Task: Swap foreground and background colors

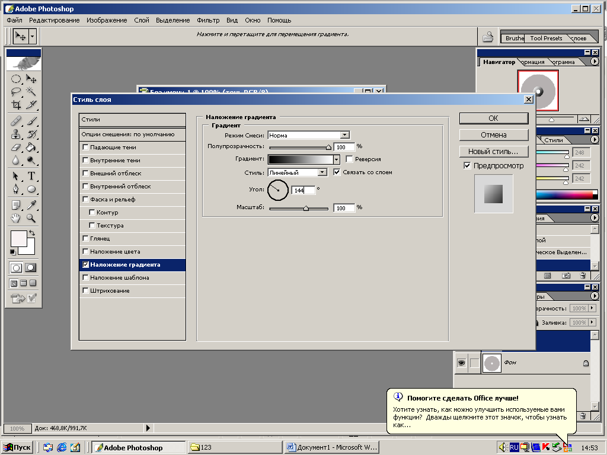Action: [x=32, y=233]
